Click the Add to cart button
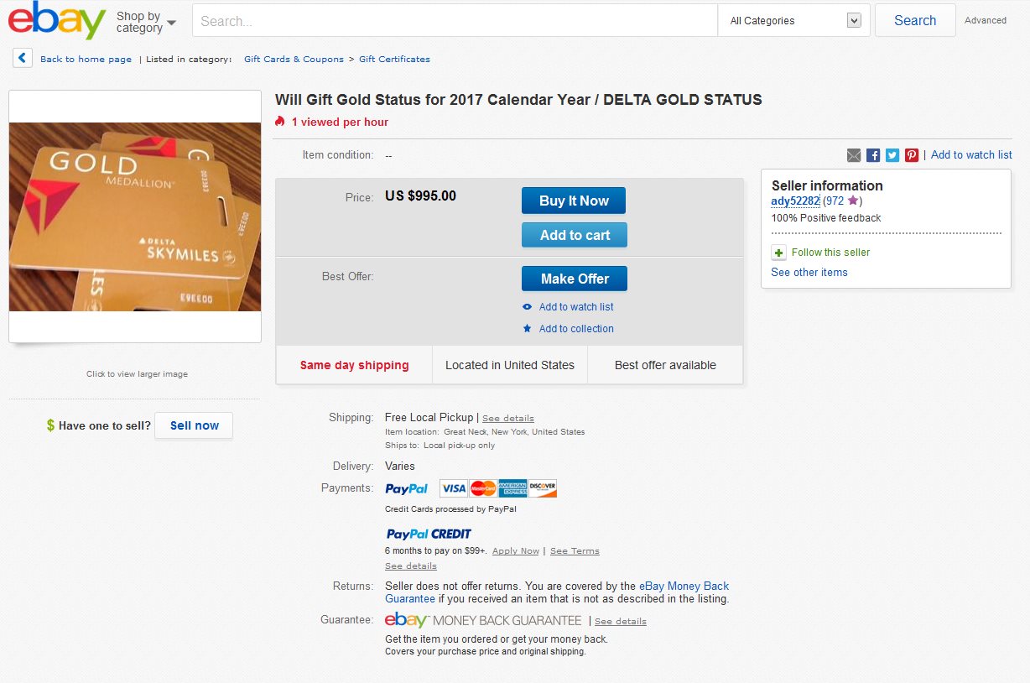Screen dimensions: 1030x683 [574, 235]
